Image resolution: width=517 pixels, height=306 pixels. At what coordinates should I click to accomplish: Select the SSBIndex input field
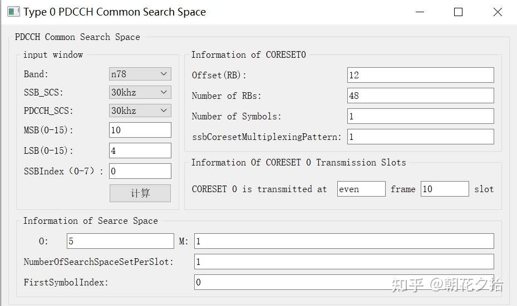140,171
